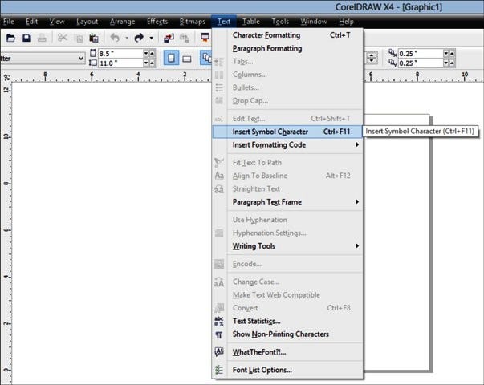The width and height of the screenshot is (484, 385).
Task: Select portrait page orientation button
Action: click(171, 58)
